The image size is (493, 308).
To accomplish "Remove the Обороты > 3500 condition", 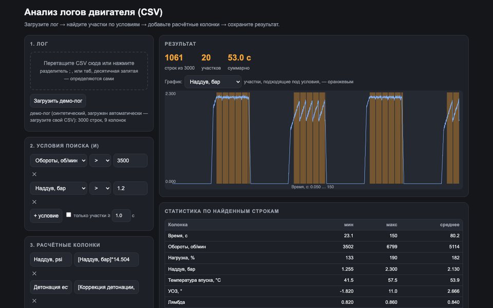I will (x=34, y=174).
